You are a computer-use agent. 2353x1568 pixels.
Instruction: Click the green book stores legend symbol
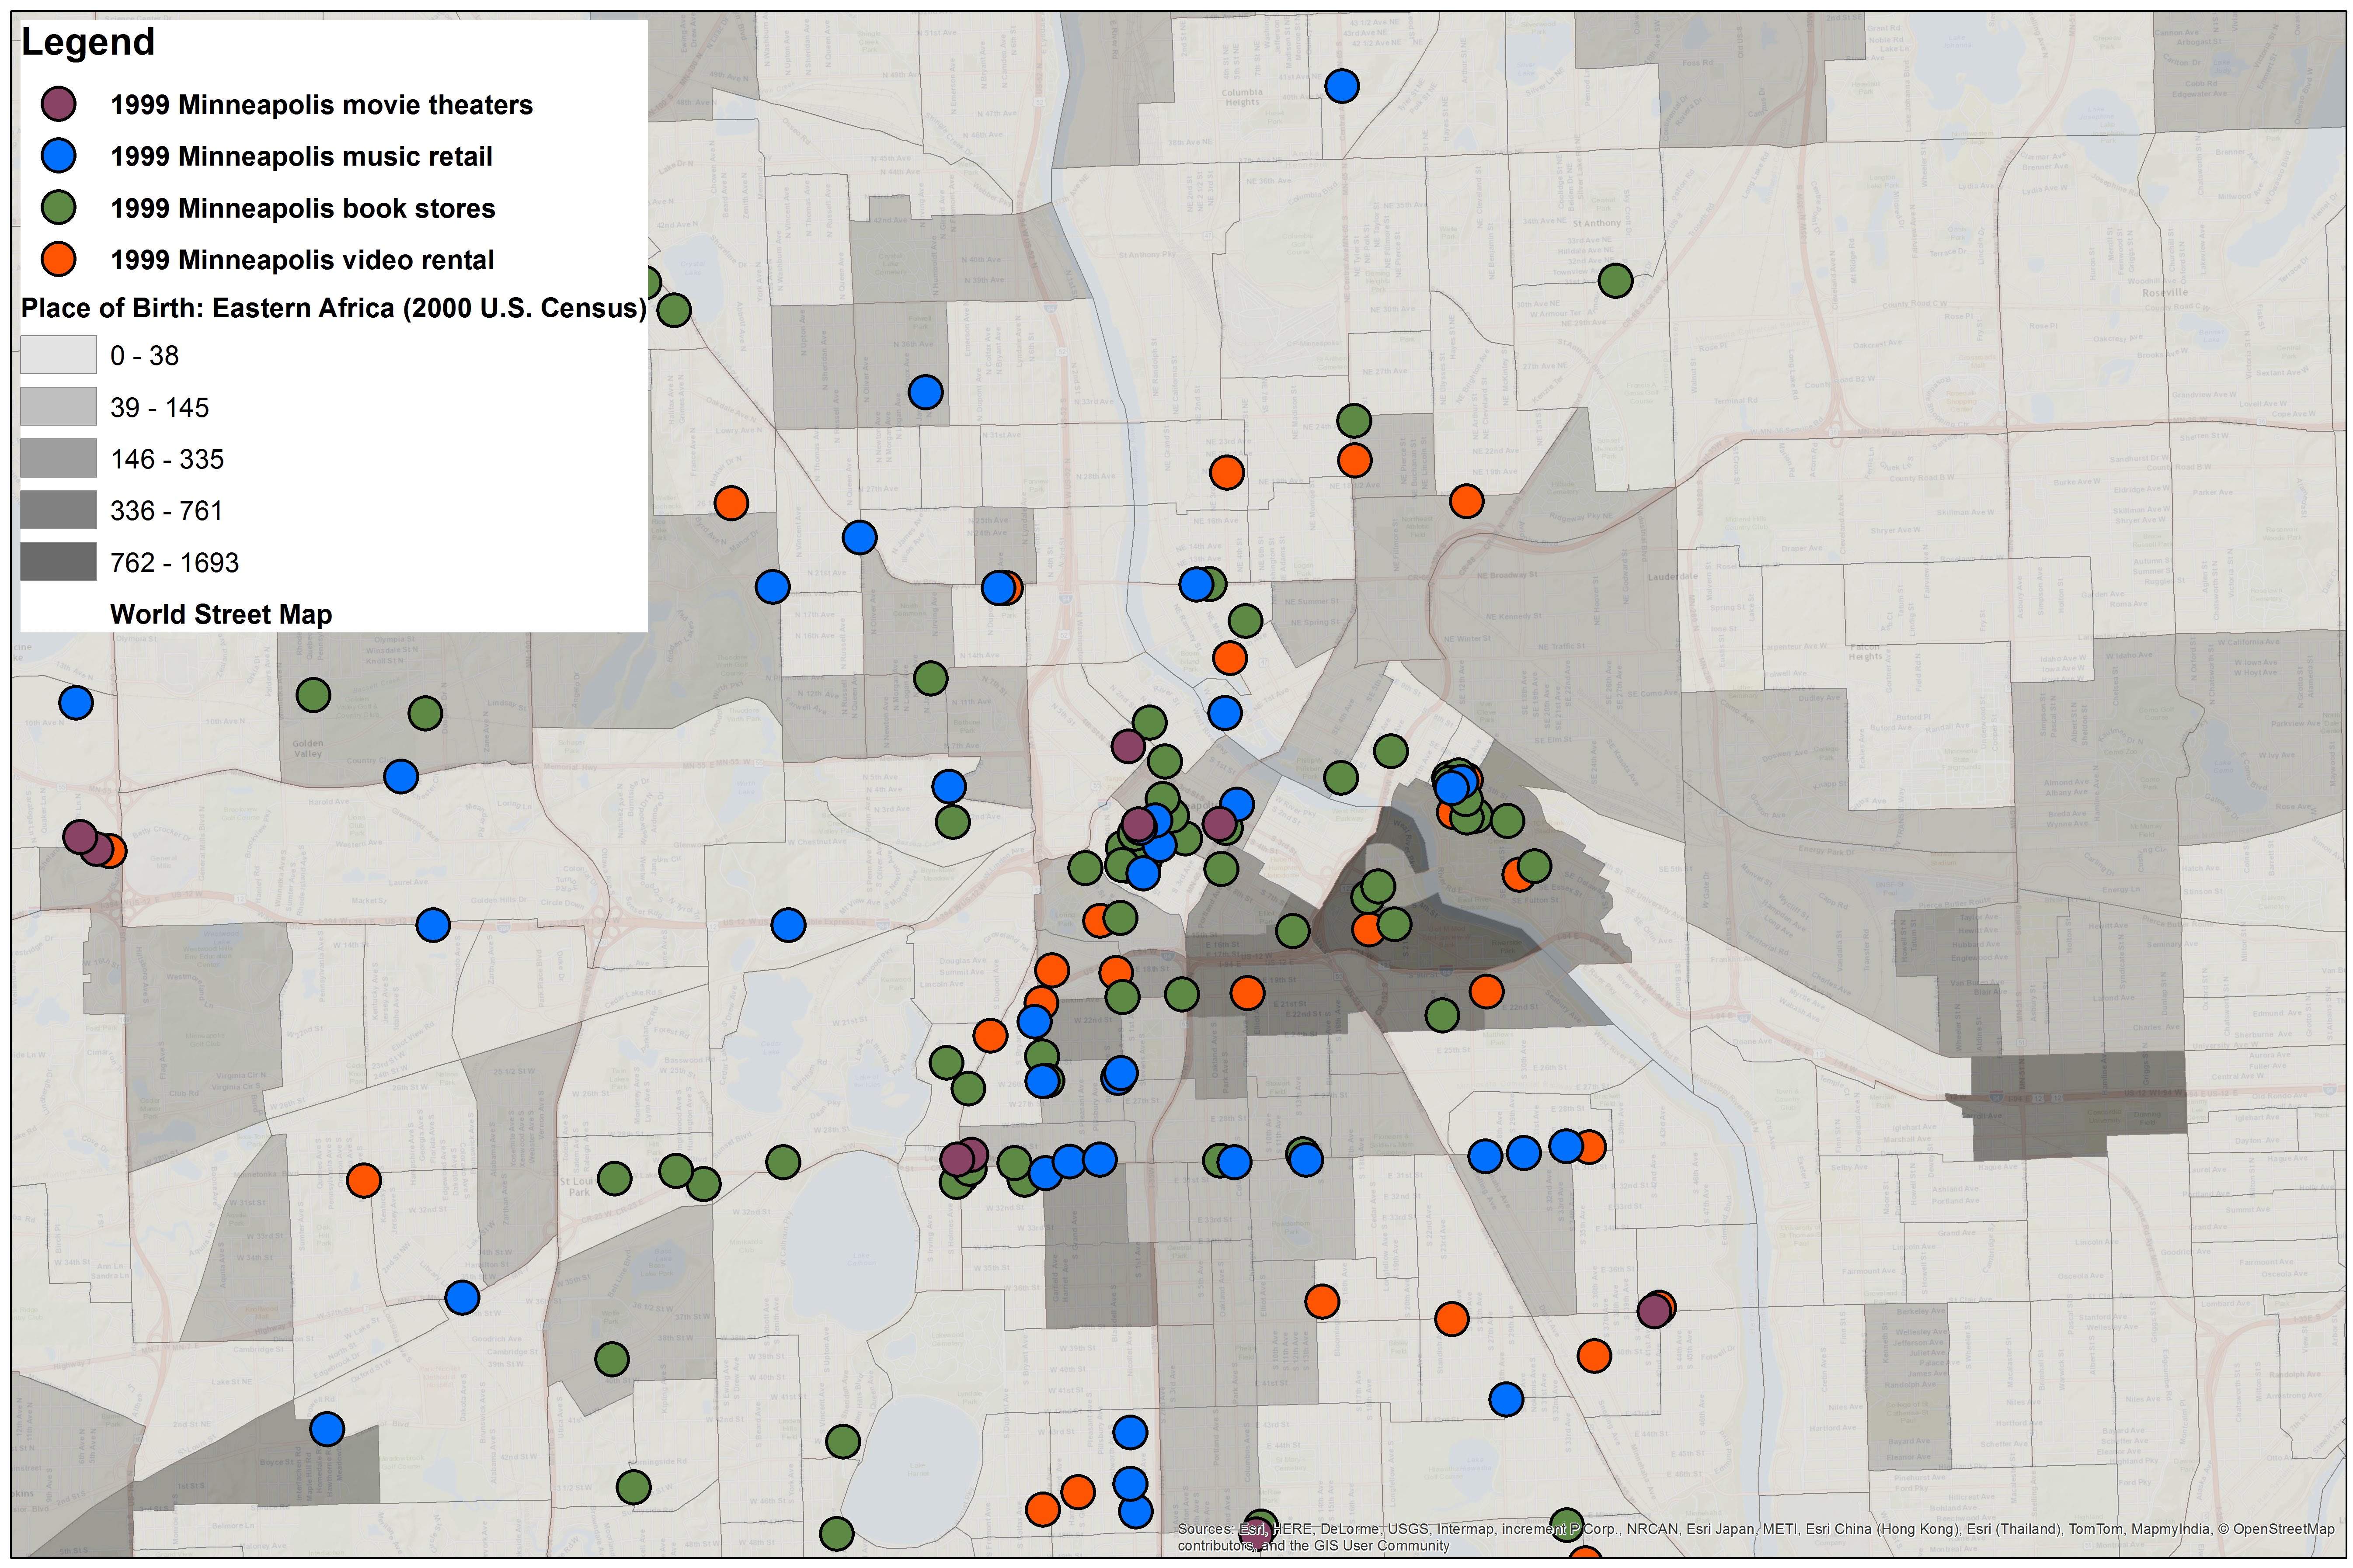pyautogui.click(x=59, y=208)
